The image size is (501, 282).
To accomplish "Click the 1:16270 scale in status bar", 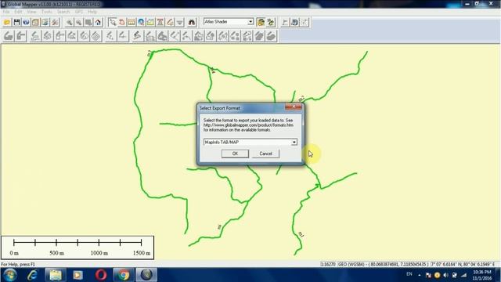I will (328, 265).
